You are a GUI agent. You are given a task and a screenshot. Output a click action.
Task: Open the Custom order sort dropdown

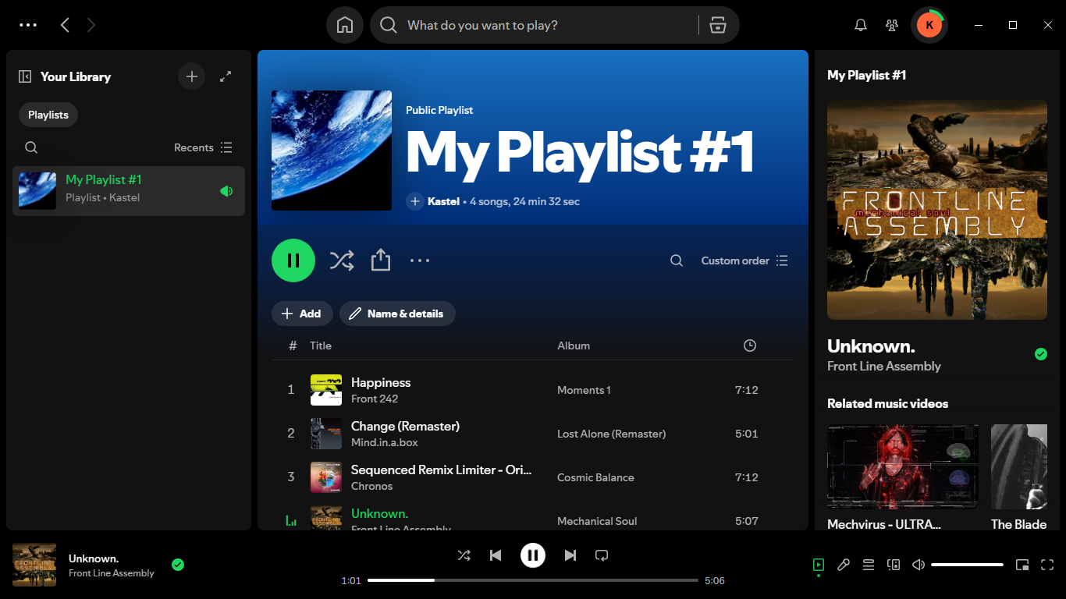coord(744,261)
